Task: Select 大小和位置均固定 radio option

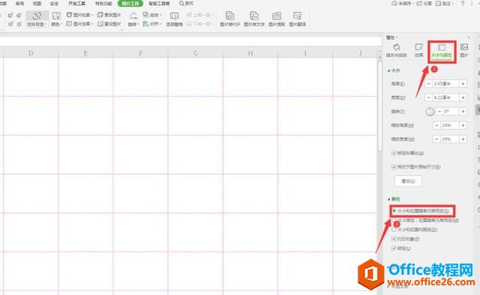Action: pyautogui.click(x=394, y=229)
